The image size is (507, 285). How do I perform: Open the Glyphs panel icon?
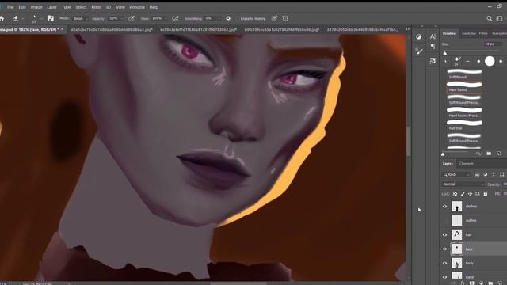pyautogui.click(x=433, y=61)
